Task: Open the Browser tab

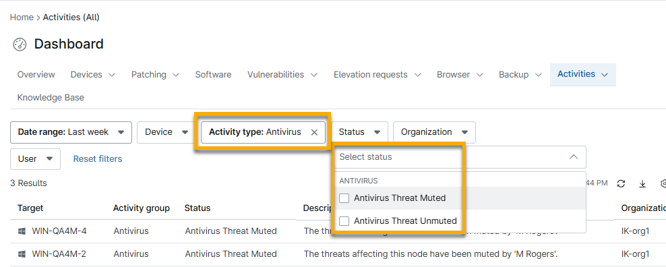Action: click(x=460, y=75)
